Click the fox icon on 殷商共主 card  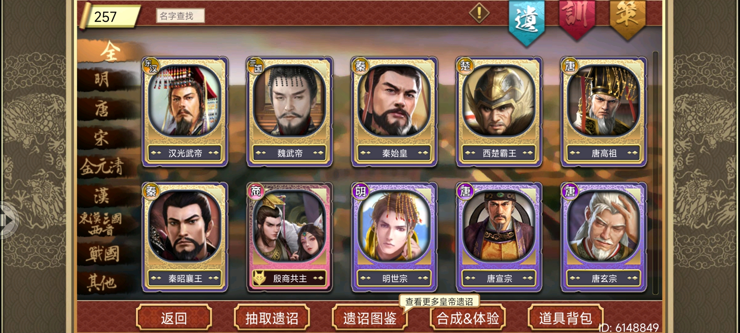tap(259, 278)
